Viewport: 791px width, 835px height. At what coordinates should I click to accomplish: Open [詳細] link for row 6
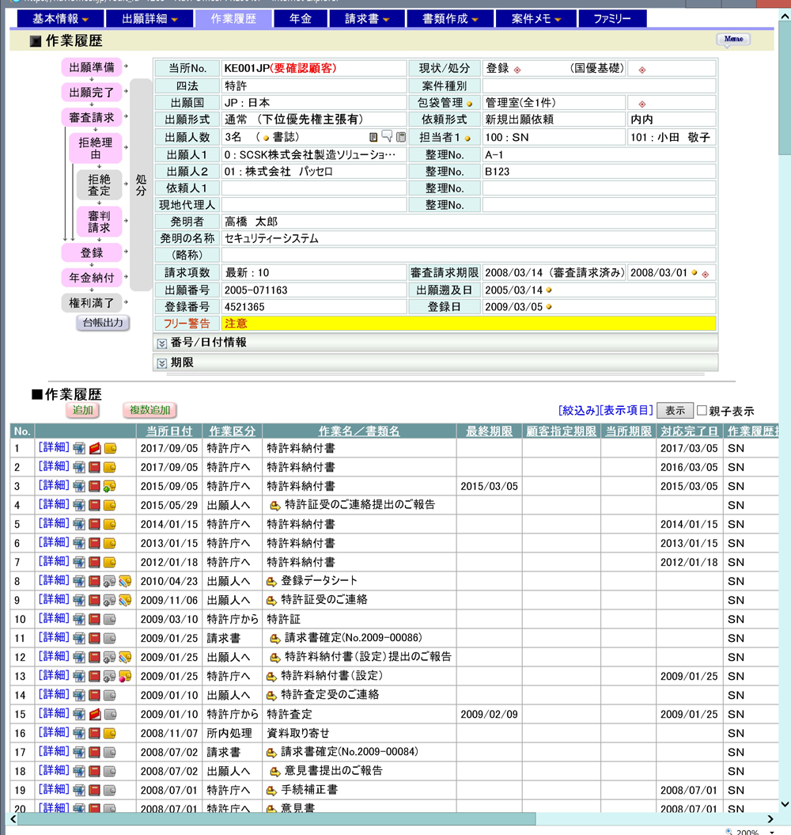(54, 543)
